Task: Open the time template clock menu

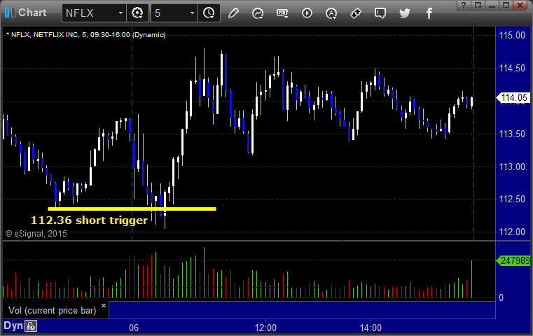Action: pyautogui.click(x=209, y=13)
